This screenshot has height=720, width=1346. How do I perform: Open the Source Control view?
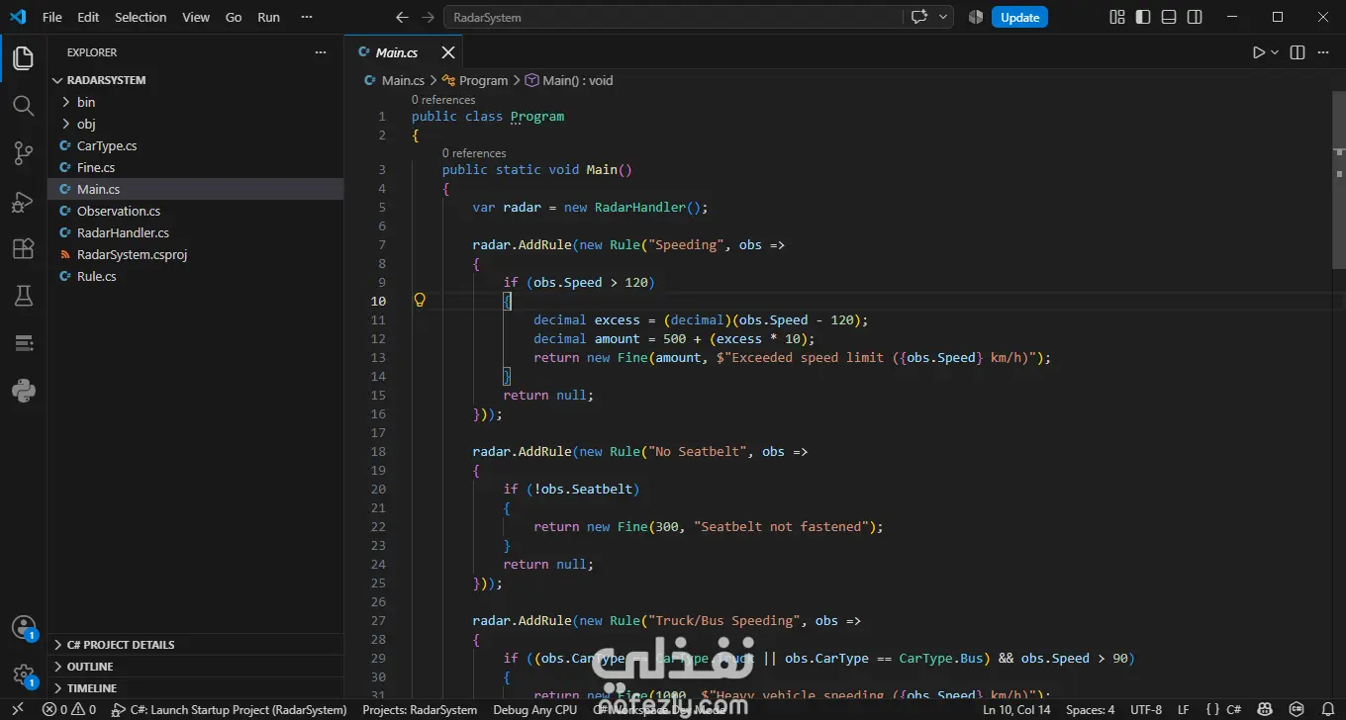(x=23, y=153)
